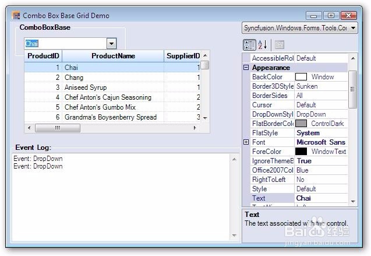Click the grid vertical scrollbar up arrow

(205, 55)
